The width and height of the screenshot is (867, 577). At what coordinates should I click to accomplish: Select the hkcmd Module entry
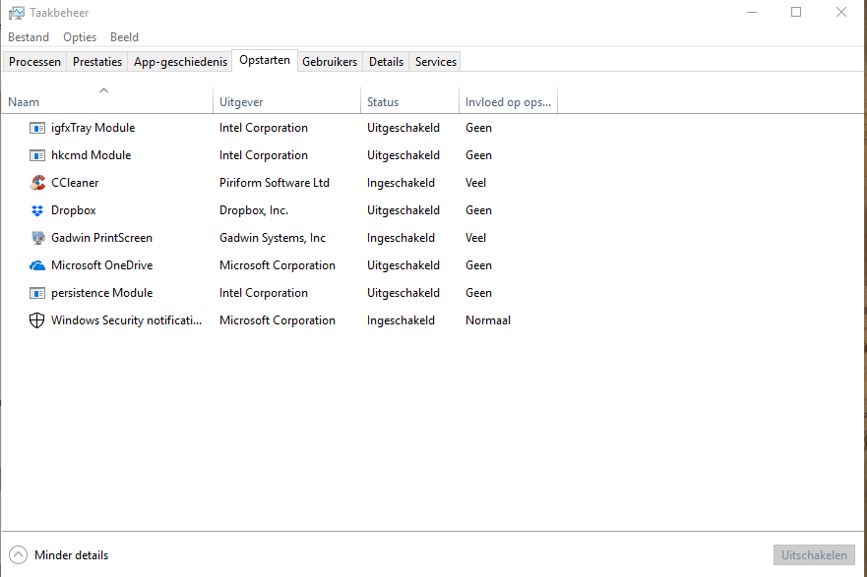92,155
